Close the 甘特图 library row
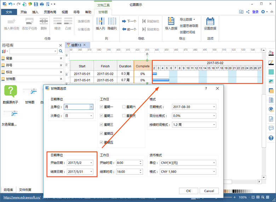 click(x=61, y=79)
